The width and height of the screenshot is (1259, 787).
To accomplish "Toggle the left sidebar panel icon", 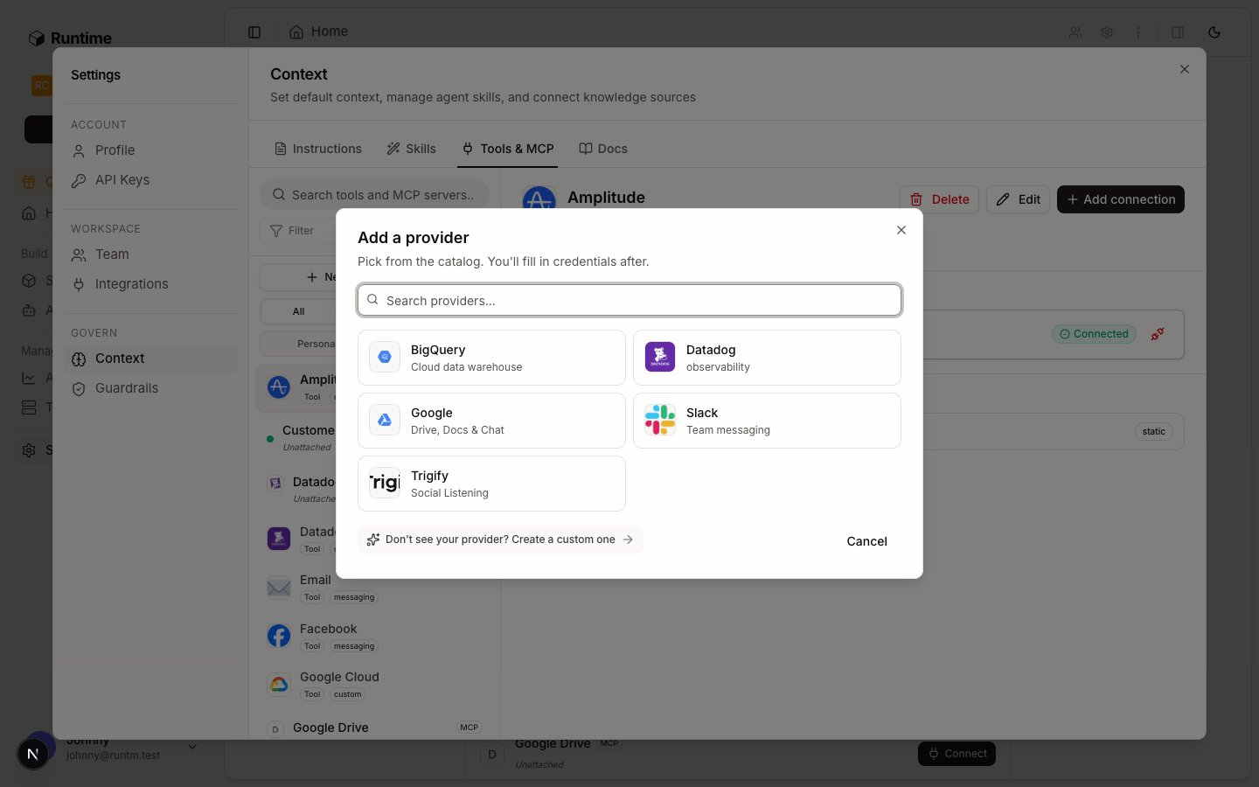I will (x=254, y=32).
